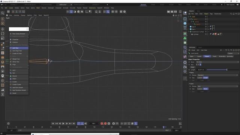Toggle the highlighted workplane grid icon in toolbar

click(x=108, y=12)
